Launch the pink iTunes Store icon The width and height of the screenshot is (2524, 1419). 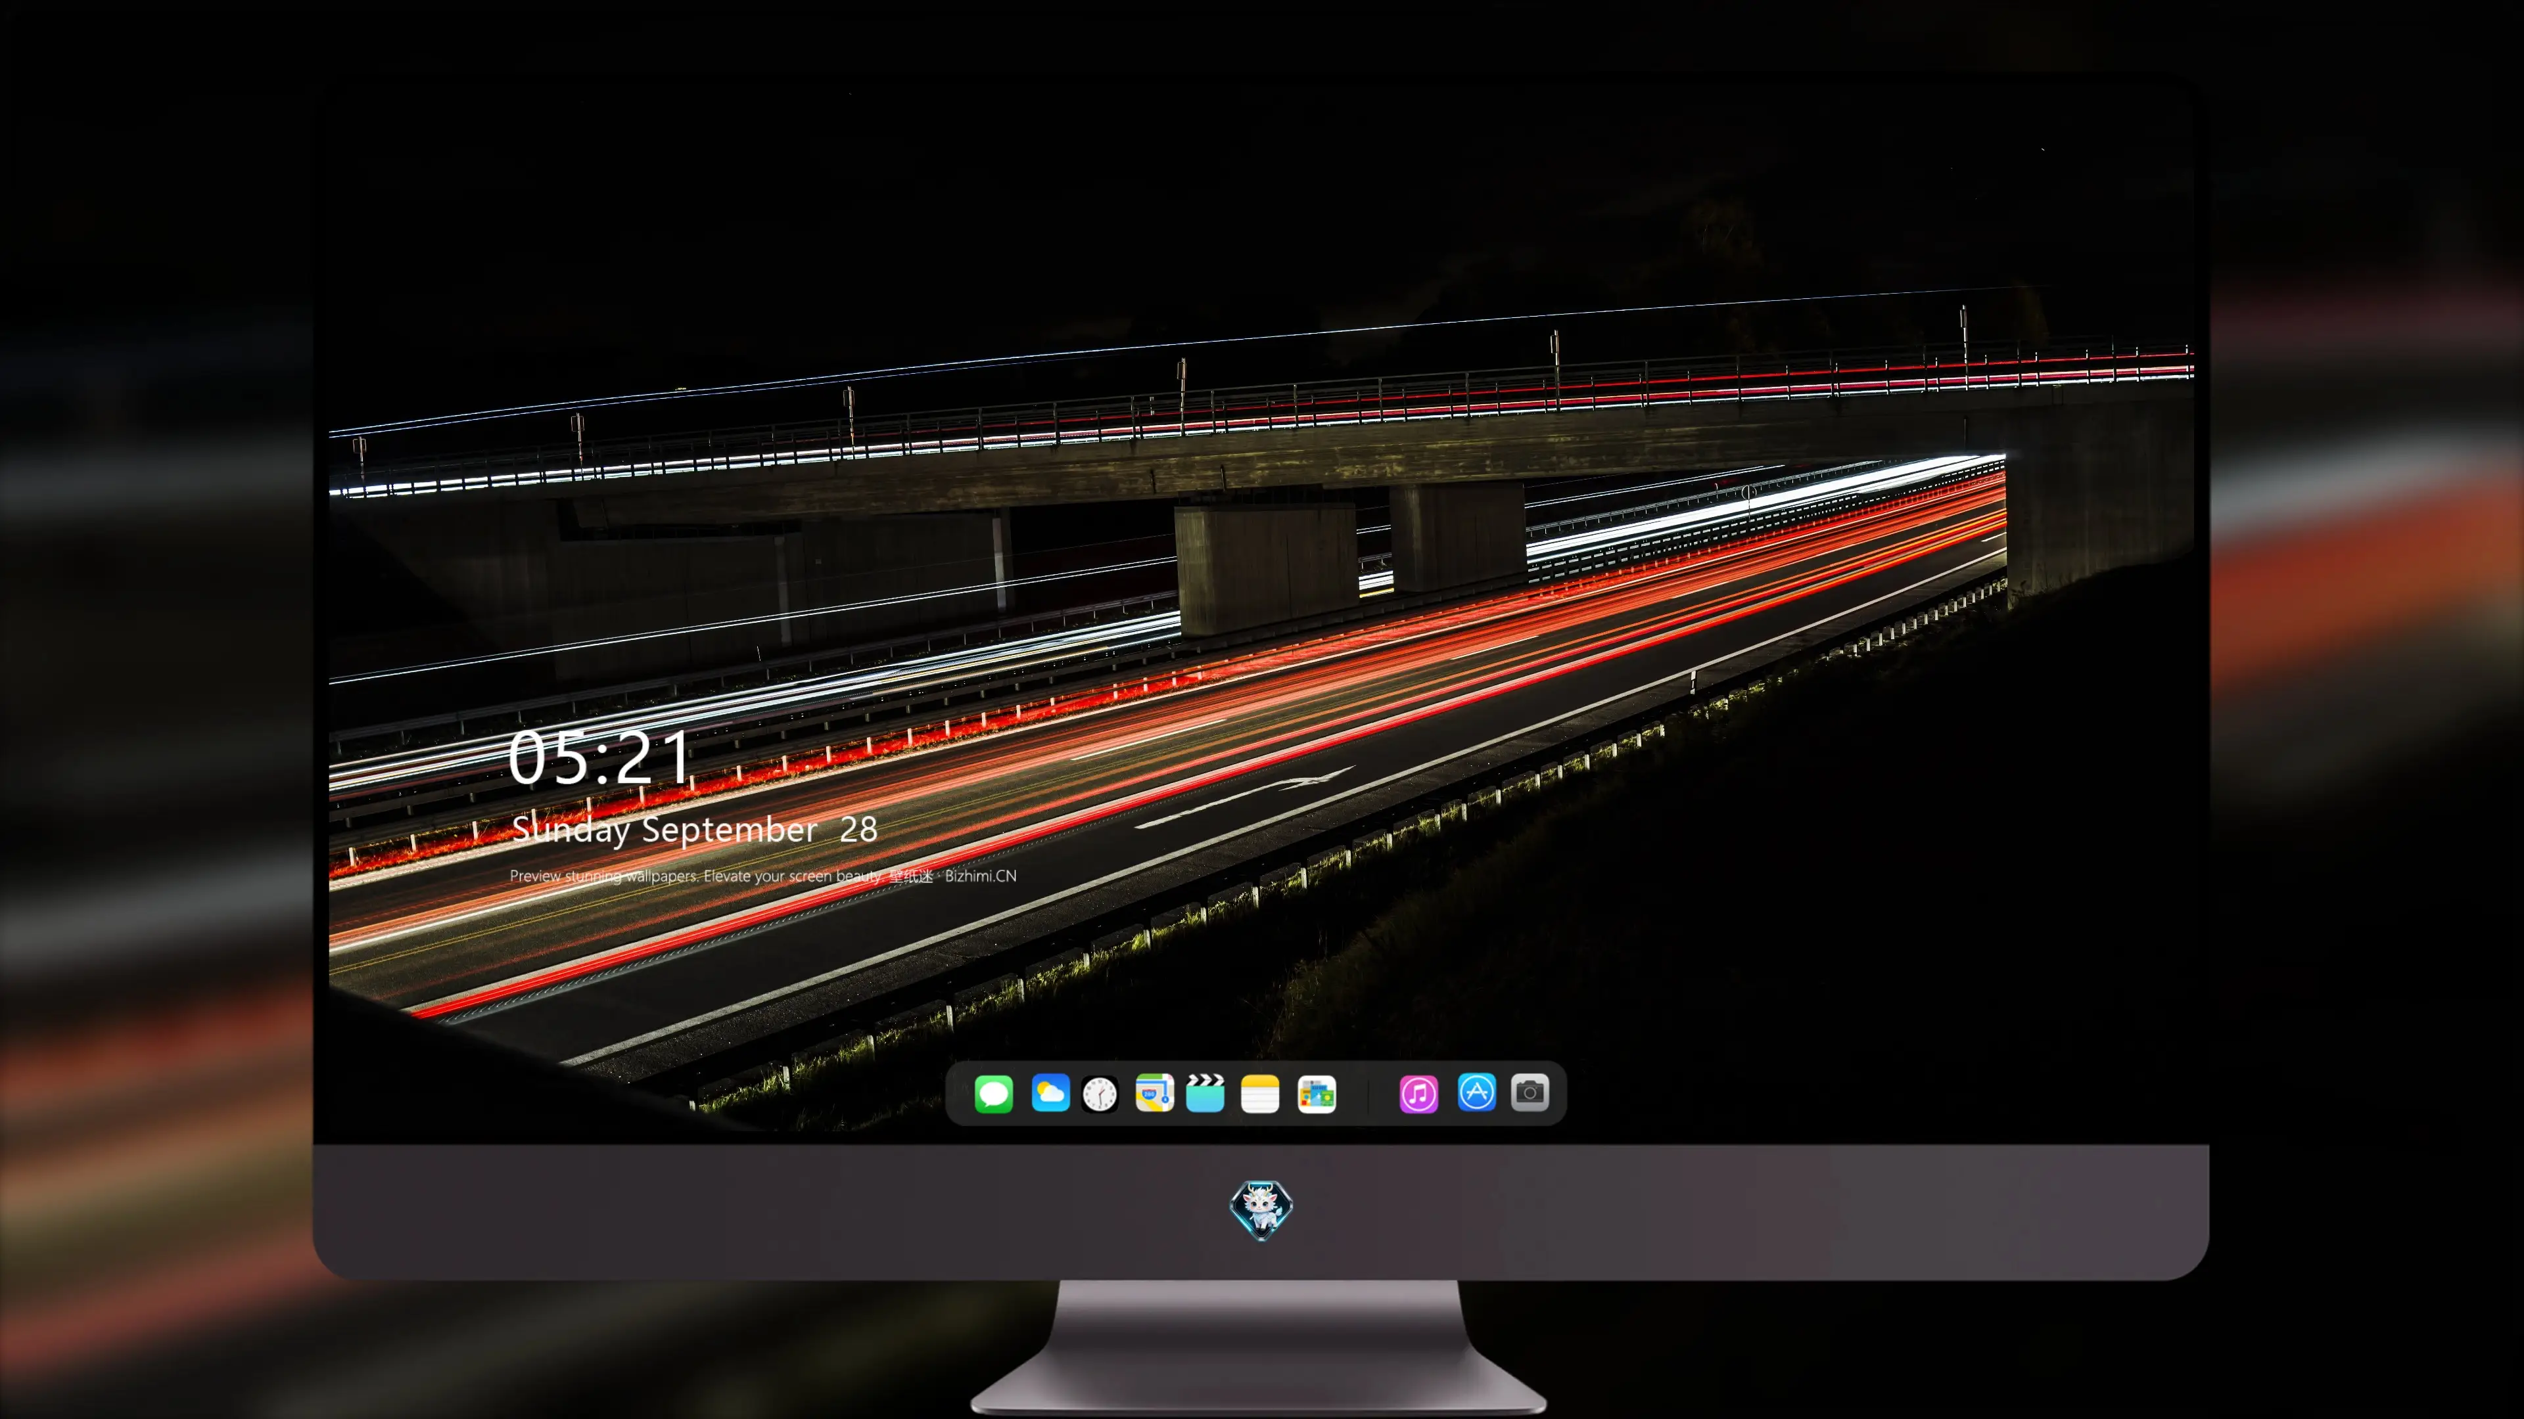click(x=1419, y=1094)
